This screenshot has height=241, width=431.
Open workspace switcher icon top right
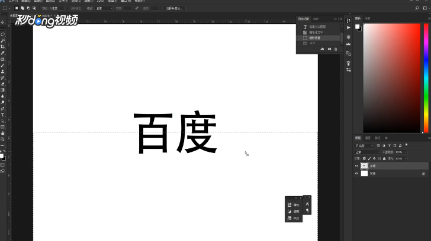pyautogui.click(x=424, y=8)
